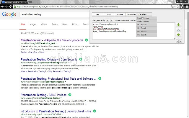The height and width of the screenshot is (118, 189).
Task: Select Base64 Encode from the Encoding menu
Action: tap(146, 18)
